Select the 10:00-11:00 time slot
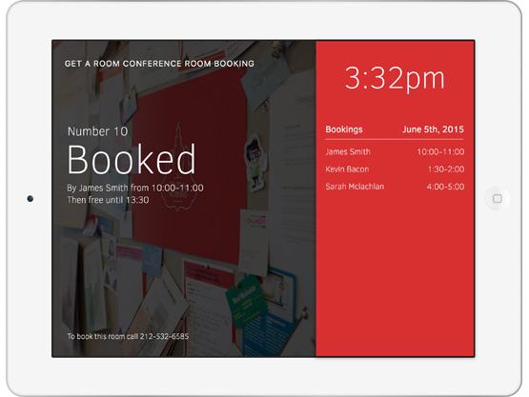This screenshot has height=397, width=529. (x=440, y=151)
